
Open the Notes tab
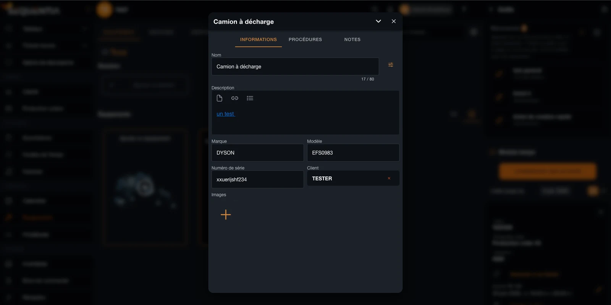click(x=352, y=40)
